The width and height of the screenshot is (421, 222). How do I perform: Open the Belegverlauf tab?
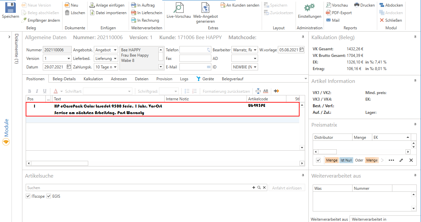click(232, 79)
